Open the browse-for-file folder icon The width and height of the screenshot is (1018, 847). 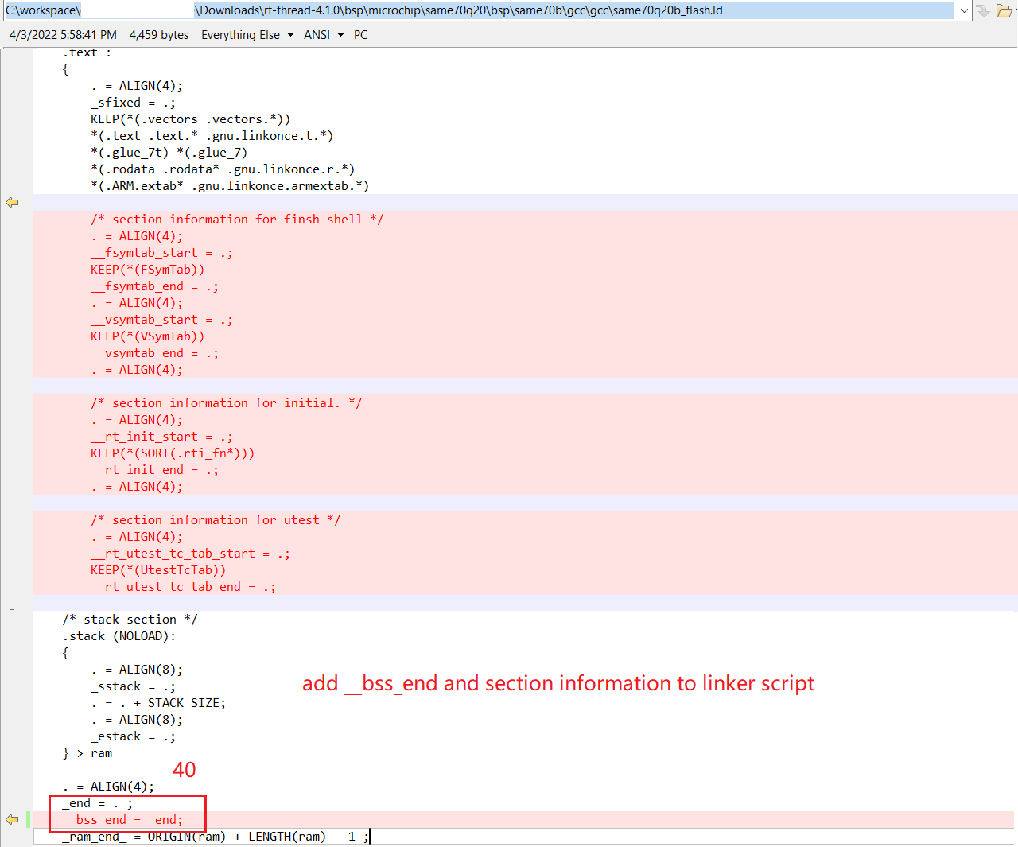click(x=1004, y=10)
